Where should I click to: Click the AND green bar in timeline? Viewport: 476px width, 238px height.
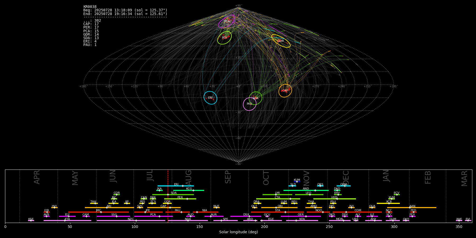(x=306, y=190)
